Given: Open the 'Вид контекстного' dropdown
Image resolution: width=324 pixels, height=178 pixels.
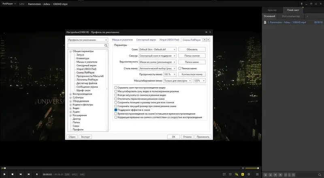Looking at the screenshot, I should [158, 62].
